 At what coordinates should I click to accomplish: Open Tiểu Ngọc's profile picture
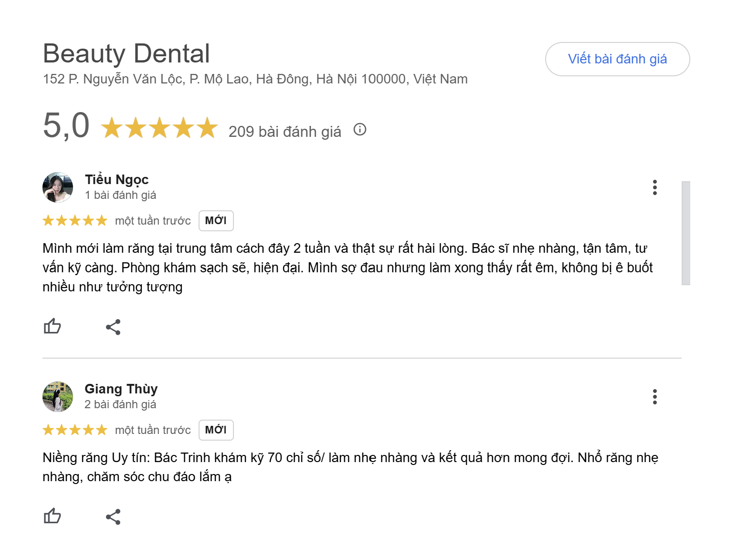[58, 187]
